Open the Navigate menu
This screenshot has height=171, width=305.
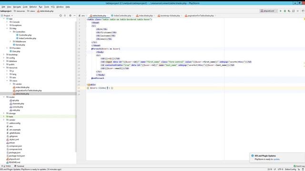click(17, 7)
